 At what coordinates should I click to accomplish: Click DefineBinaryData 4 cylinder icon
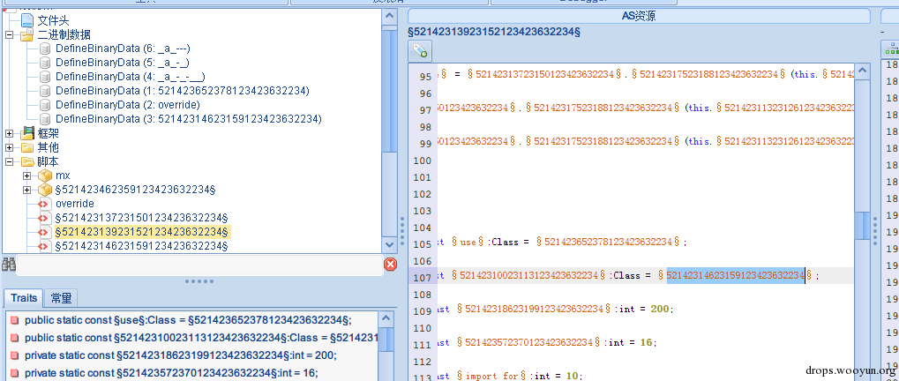point(45,77)
